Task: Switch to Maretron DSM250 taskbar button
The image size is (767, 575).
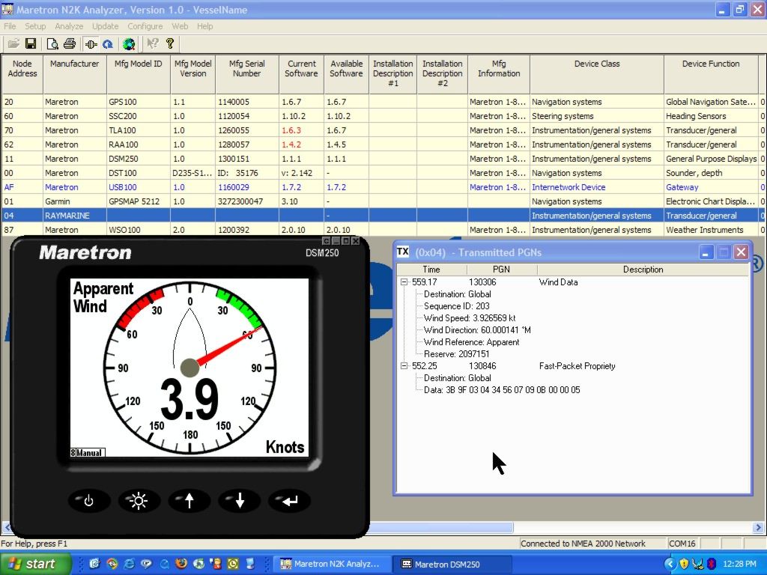Action: (453, 564)
